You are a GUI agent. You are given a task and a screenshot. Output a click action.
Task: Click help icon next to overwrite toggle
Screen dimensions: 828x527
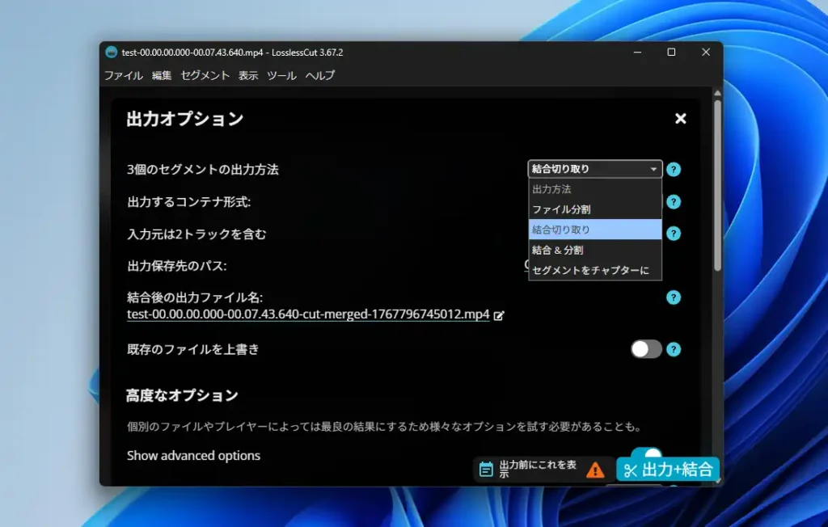tap(674, 349)
